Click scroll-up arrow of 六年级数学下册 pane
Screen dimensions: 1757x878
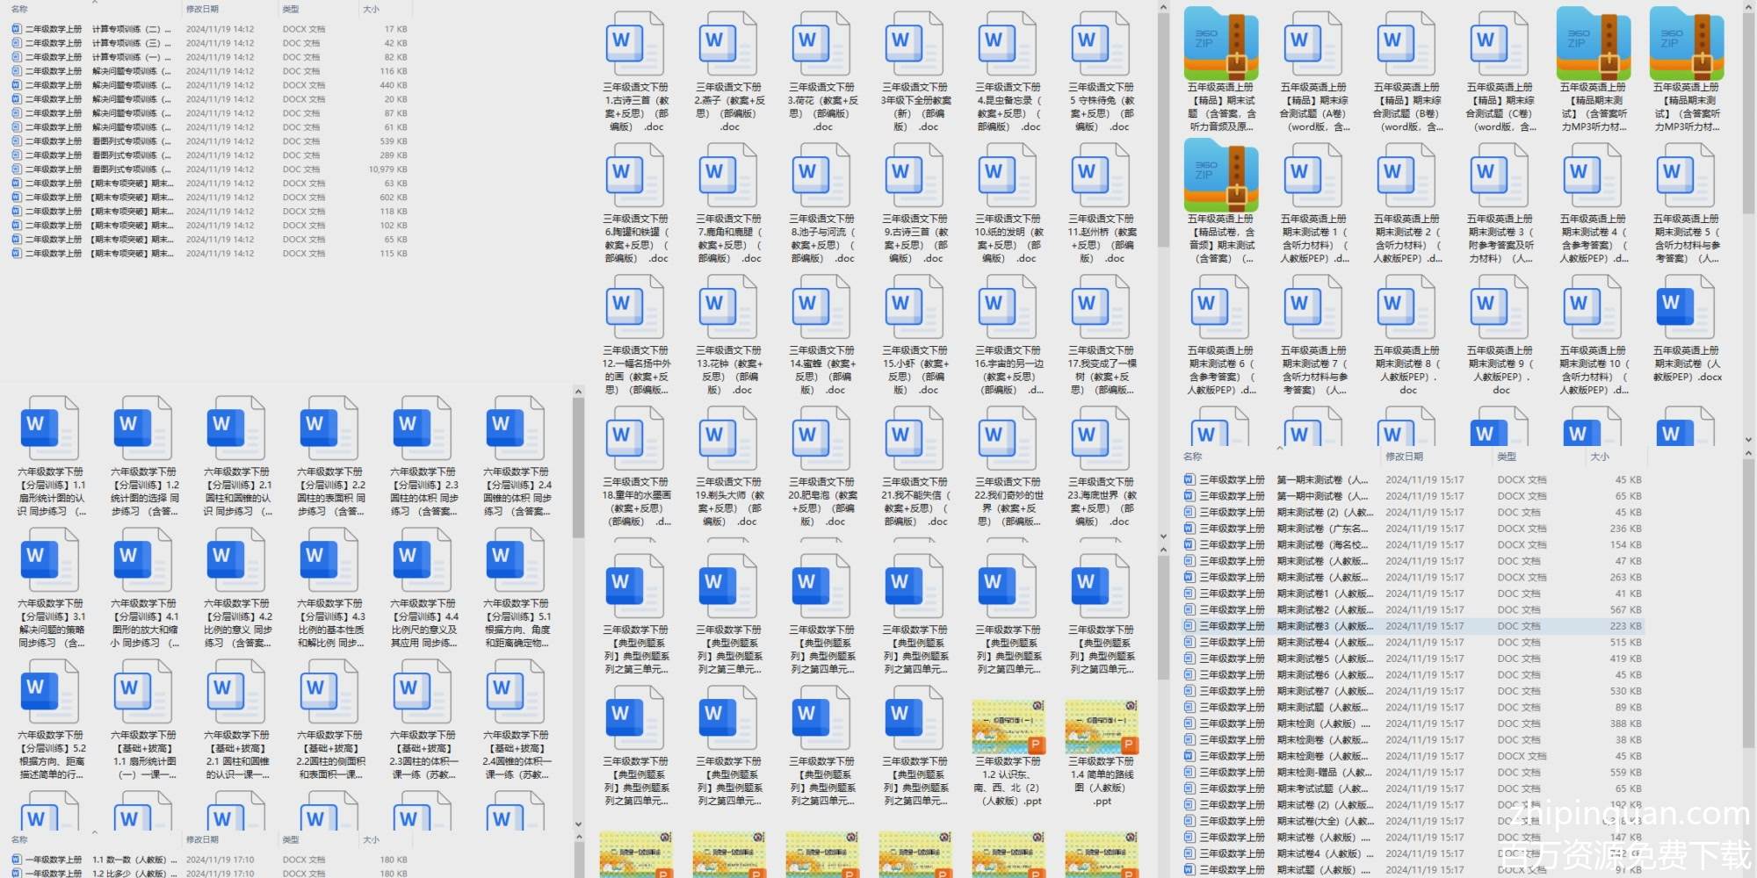pos(578,392)
